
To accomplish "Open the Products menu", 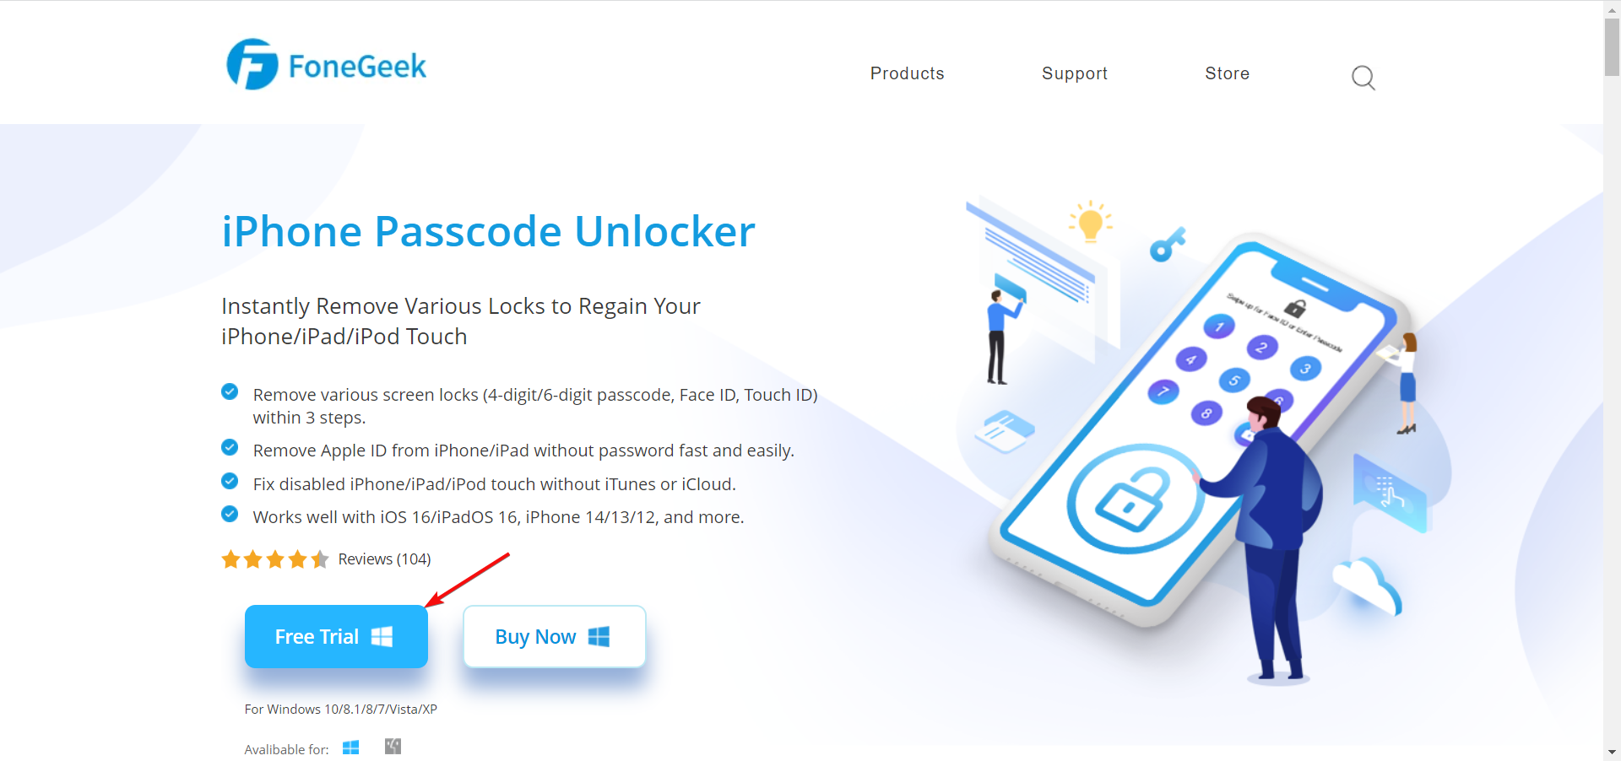I will pyautogui.click(x=907, y=73).
